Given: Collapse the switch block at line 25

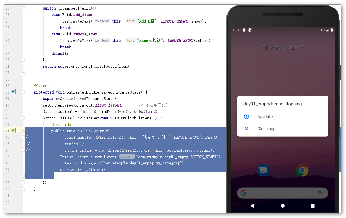Looking at the screenshot, I should (23, 8).
